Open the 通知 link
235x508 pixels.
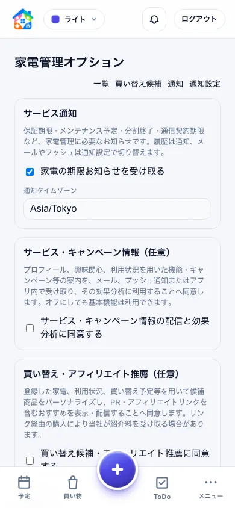click(x=175, y=84)
